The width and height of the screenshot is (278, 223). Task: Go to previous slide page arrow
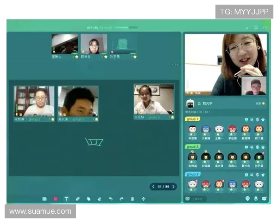pyautogui.click(x=153, y=187)
